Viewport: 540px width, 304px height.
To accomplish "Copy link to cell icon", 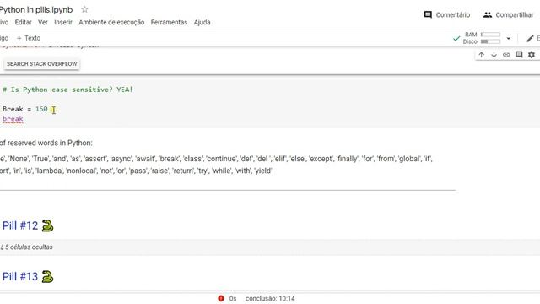I will [x=506, y=54].
